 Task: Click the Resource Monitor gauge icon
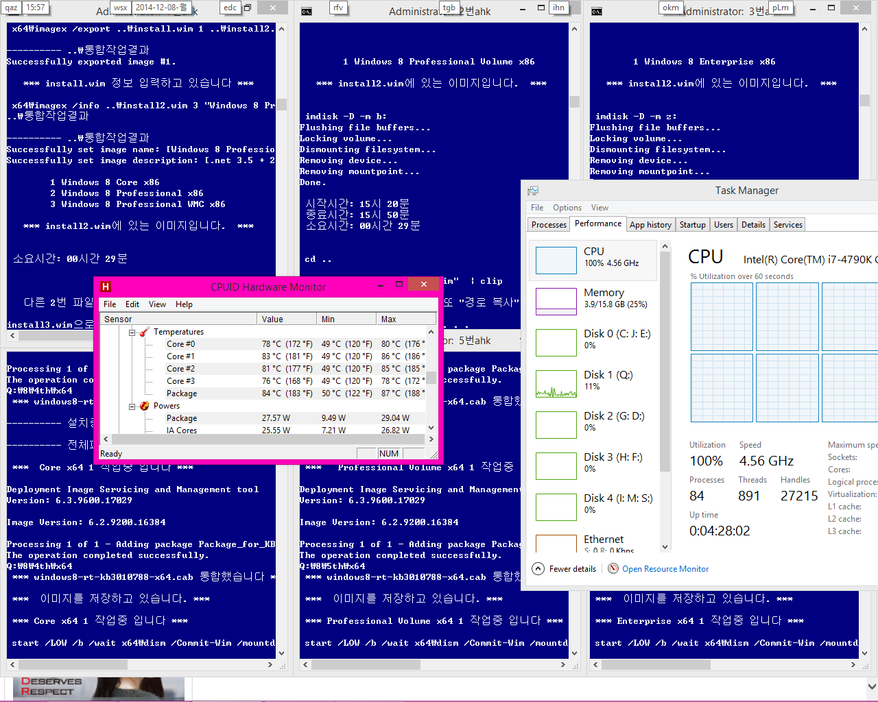pyautogui.click(x=613, y=568)
